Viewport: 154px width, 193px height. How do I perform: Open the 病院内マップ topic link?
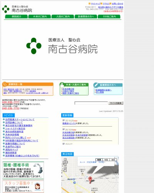coord(12,150)
